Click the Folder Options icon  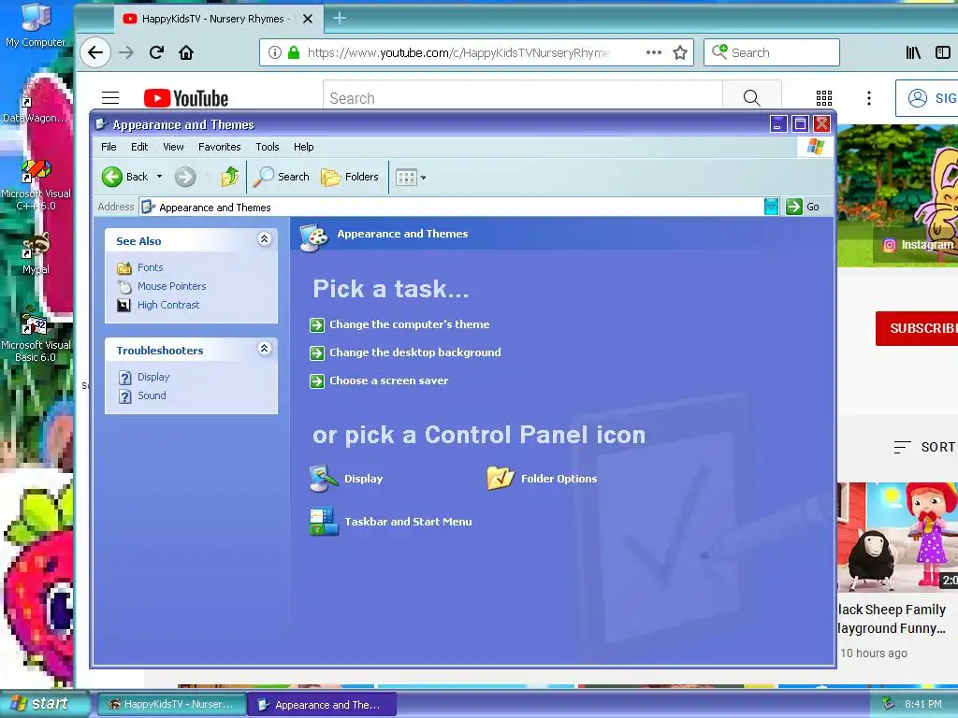tap(501, 479)
